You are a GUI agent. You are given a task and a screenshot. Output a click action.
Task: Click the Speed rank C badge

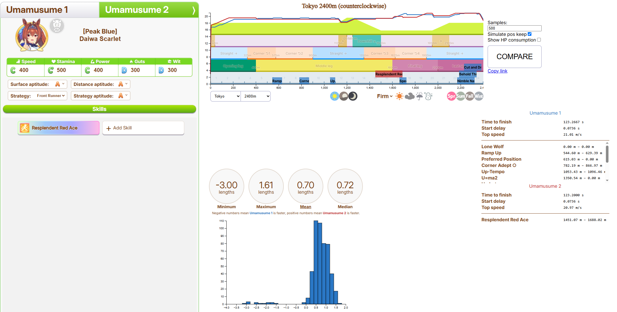13,70
